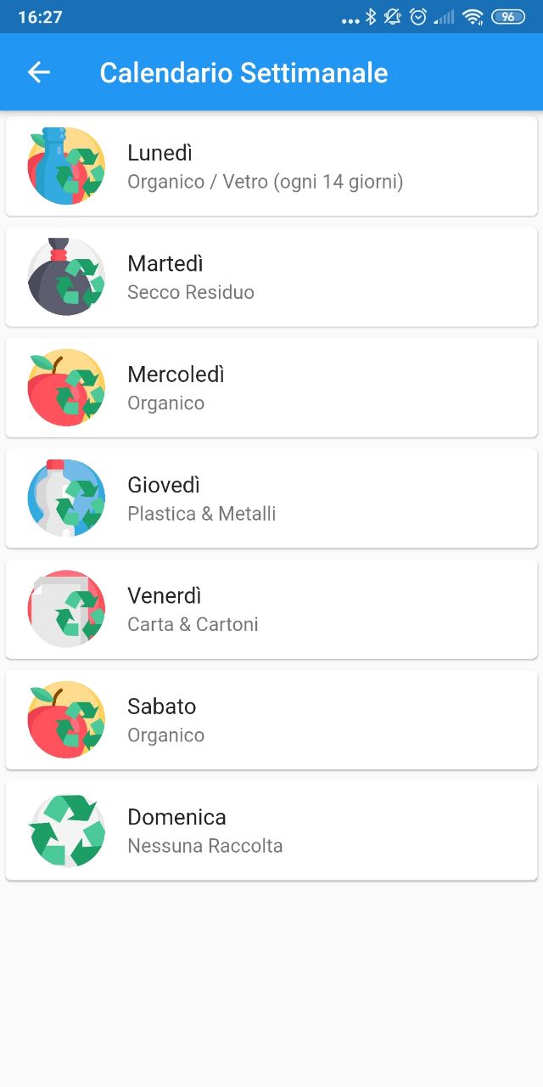Screen dimensions: 543x1087
Task: Tap the Venerdì paper recycling icon
Action: (66, 609)
